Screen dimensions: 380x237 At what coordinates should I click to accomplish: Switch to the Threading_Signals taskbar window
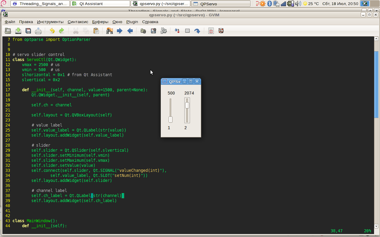(40, 4)
